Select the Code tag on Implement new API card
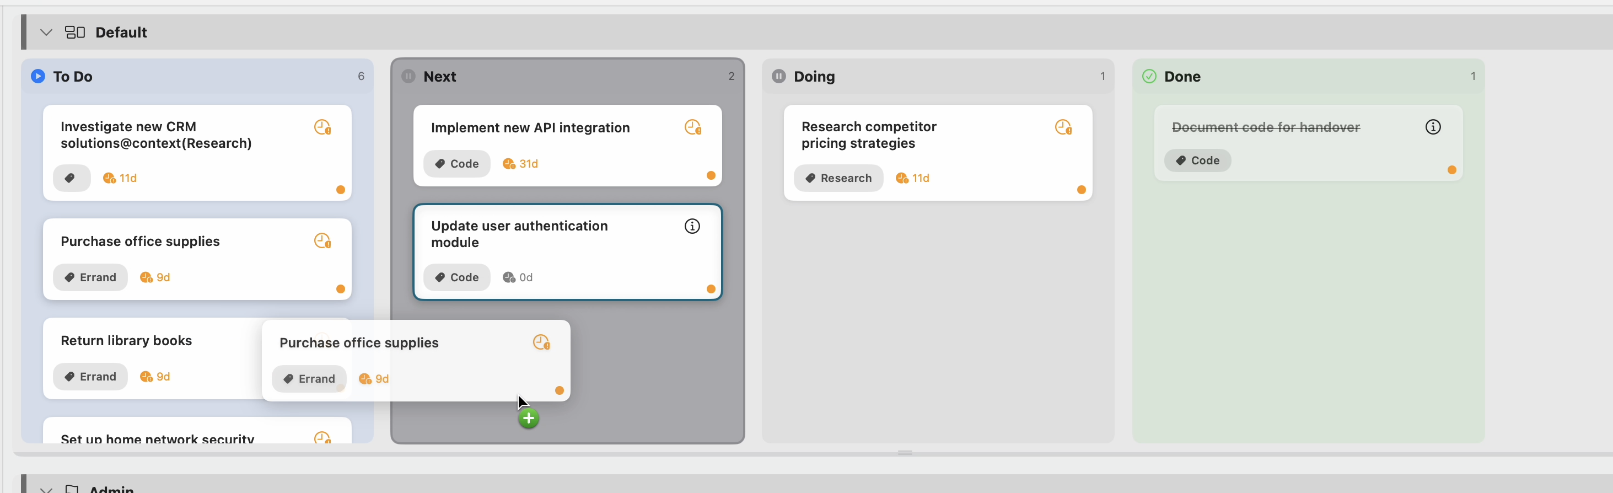1613x493 pixels. tap(457, 163)
